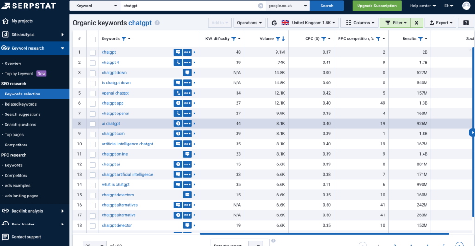This screenshot has width=475, height=246.
Task: Click the Keywords column filter icon
Action: point(124,39)
